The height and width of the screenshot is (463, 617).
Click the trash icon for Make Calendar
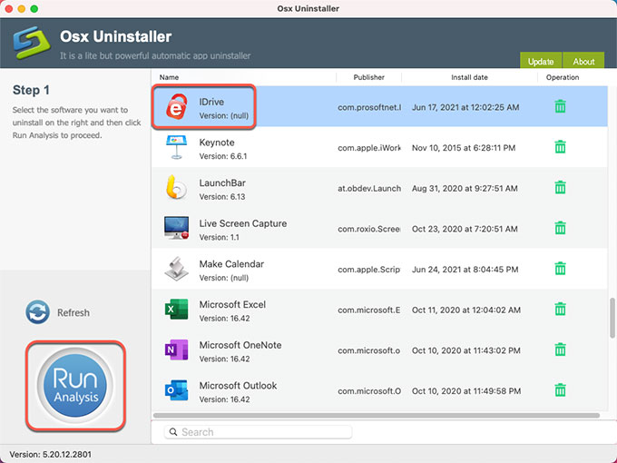[x=560, y=269]
